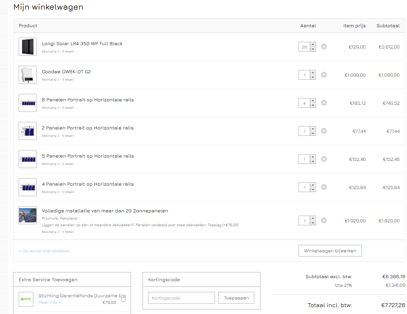Viewport: 407px width, 314px height.
Task: Click quantity field for 4 Panelen Portrait
Action: tap(304, 187)
